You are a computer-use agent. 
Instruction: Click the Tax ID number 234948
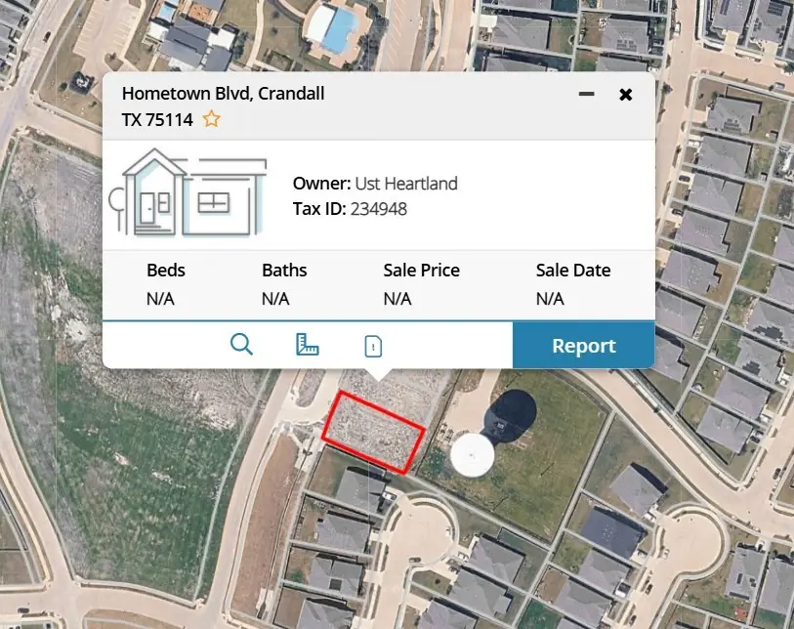click(382, 208)
